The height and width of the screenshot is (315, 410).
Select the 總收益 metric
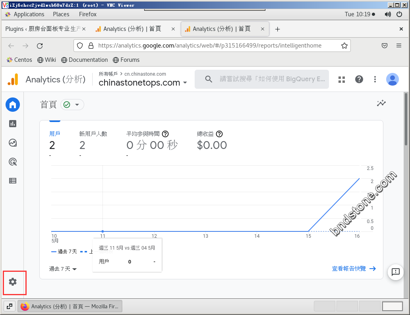click(x=212, y=141)
